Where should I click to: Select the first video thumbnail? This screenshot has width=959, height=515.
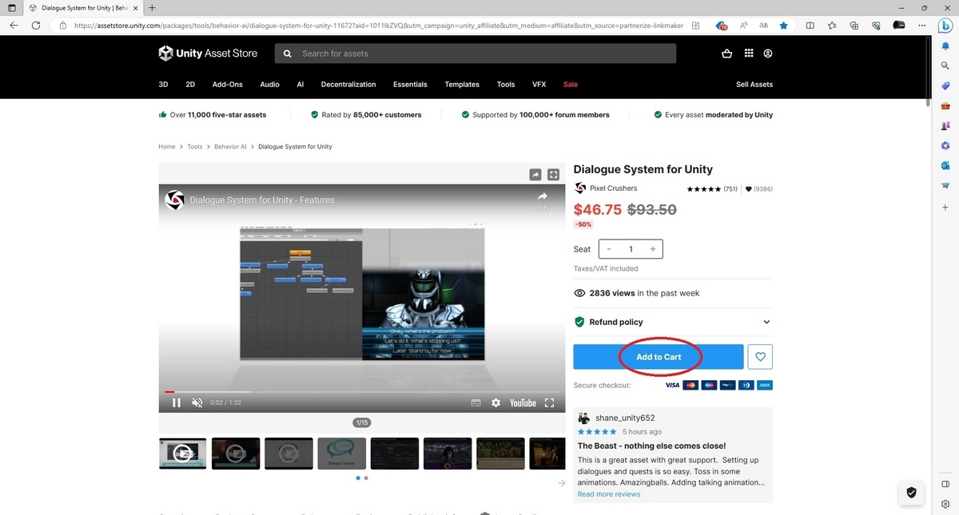tap(182, 454)
